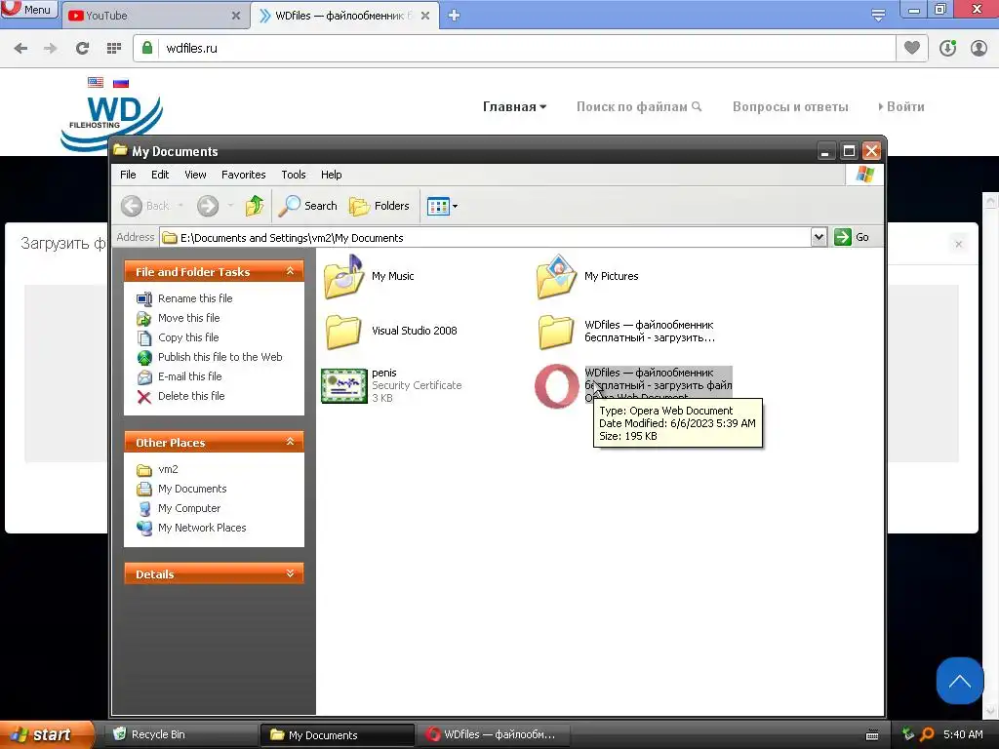999x749 pixels.
Task: Open the Help menu
Action: tap(332, 175)
